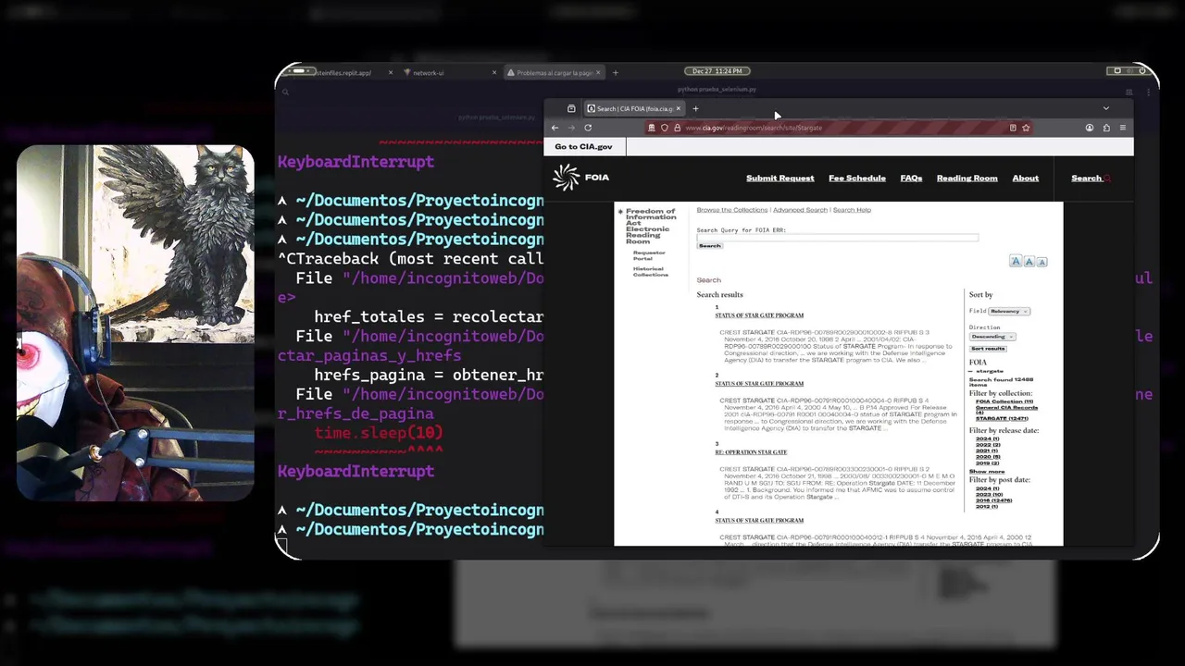Click Browse the Collections link

[x=731, y=210]
